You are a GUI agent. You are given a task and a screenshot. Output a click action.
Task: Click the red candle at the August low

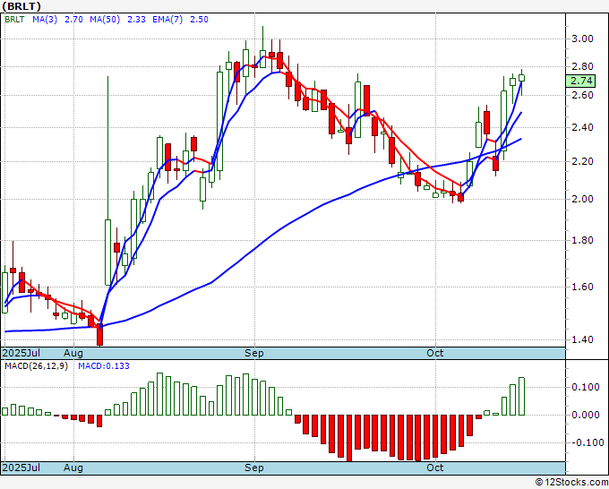point(99,334)
